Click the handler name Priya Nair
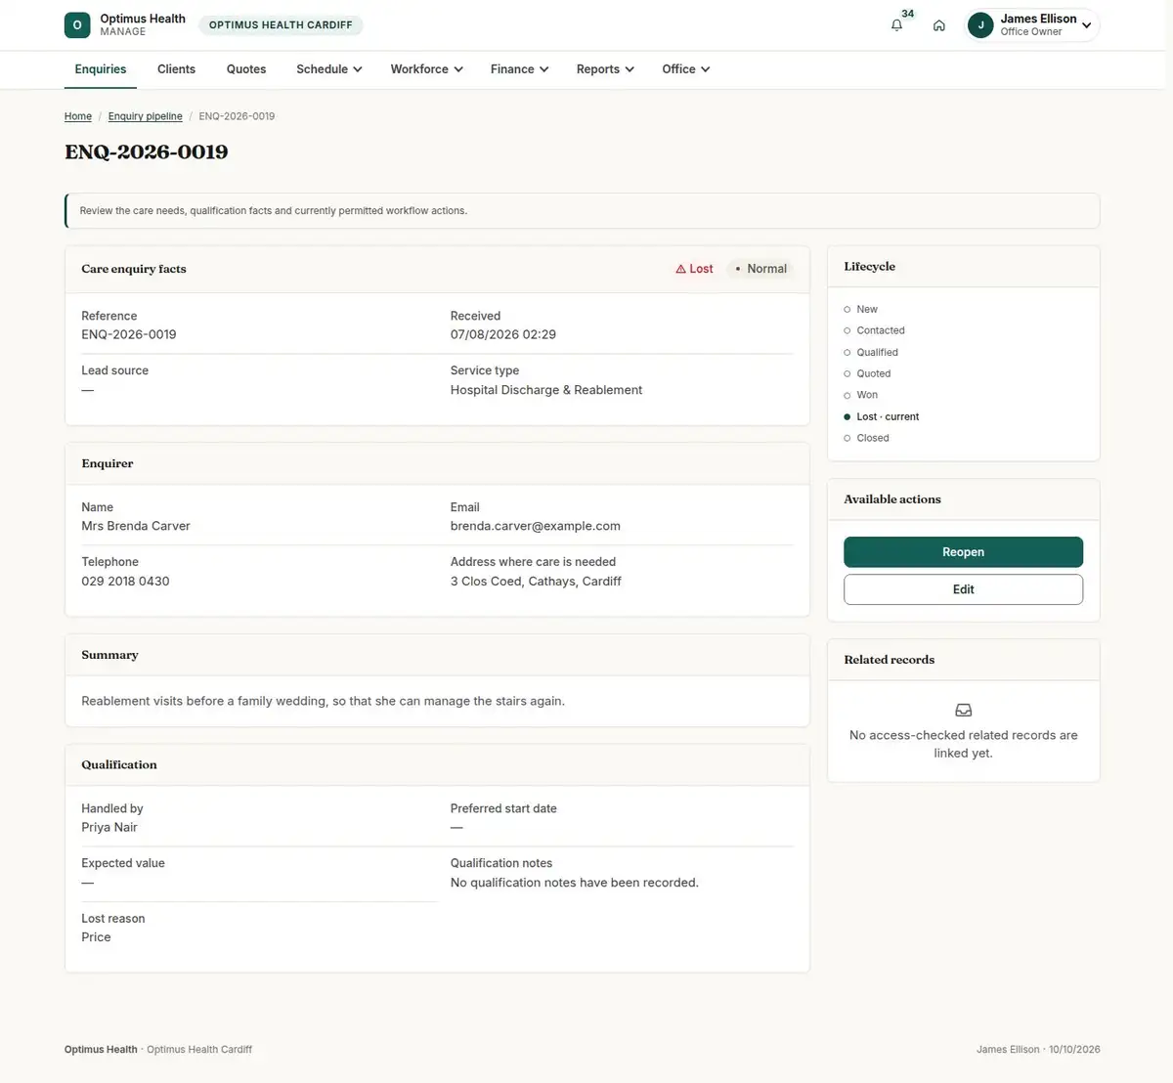 click(x=109, y=827)
